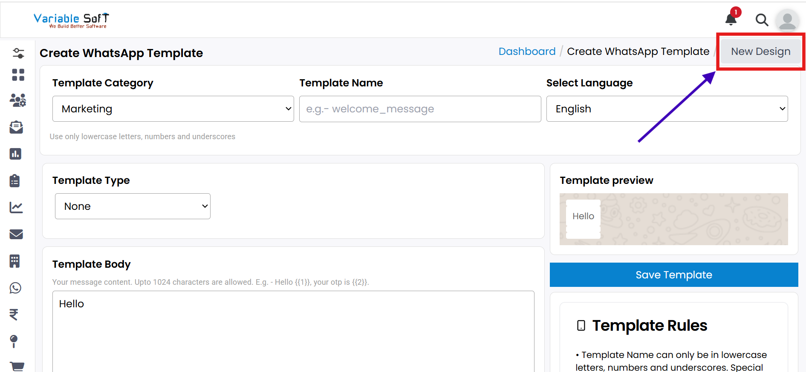This screenshot has height=372, width=806.
Task: Click the New Design button
Action: point(760,52)
